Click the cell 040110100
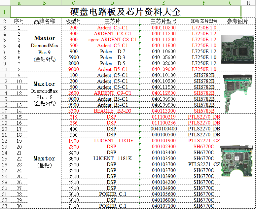The height and width of the screenshot is (209, 256). [164, 75]
